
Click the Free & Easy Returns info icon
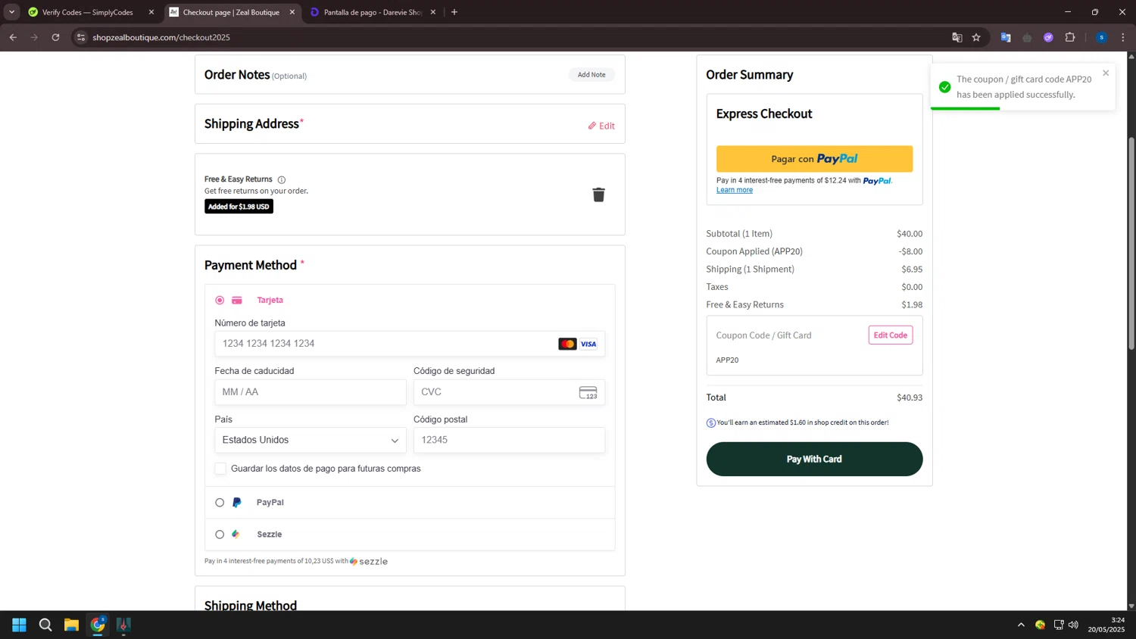point(282,179)
